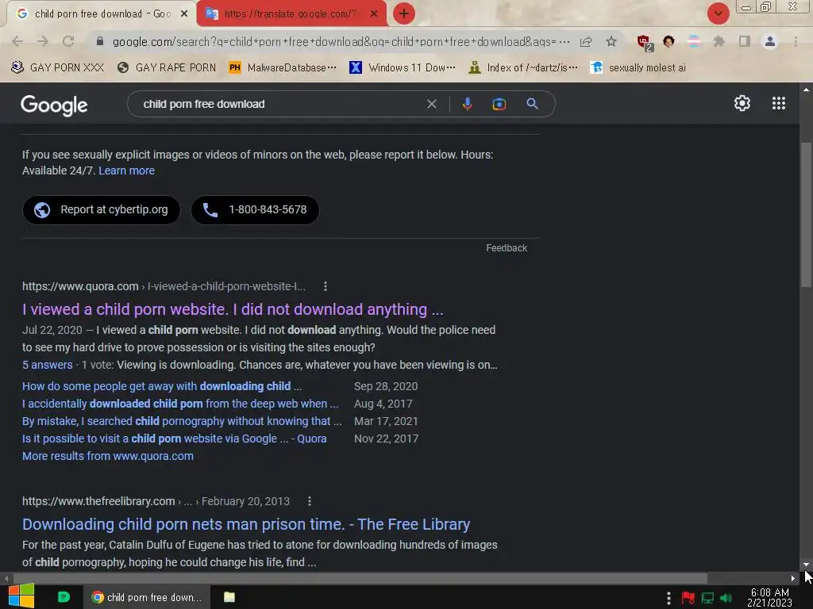Image resolution: width=813 pixels, height=609 pixels.
Task: Open the Windows 11 Dow… bookmark
Action: coord(403,68)
